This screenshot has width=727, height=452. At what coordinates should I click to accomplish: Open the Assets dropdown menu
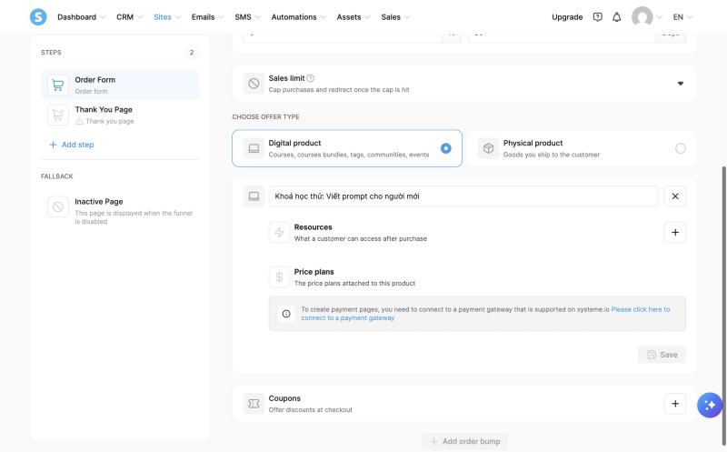click(354, 17)
